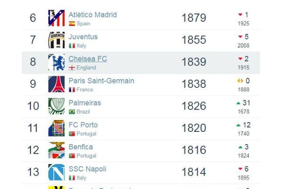Click the England flag icon

pyautogui.click(x=72, y=68)
